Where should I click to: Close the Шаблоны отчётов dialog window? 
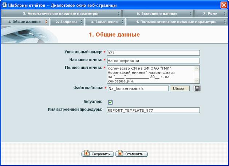[x=224, y=5]
